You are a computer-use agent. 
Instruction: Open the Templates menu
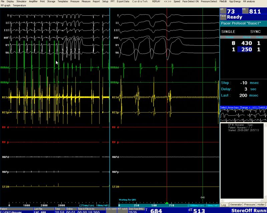pyautogui.click(x=63, y=1)
